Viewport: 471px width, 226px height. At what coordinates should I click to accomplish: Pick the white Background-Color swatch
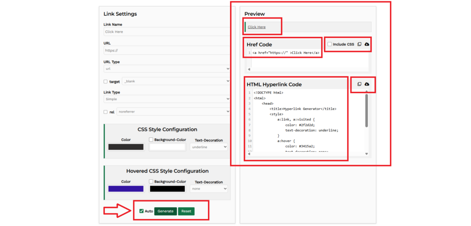(167, 147)
